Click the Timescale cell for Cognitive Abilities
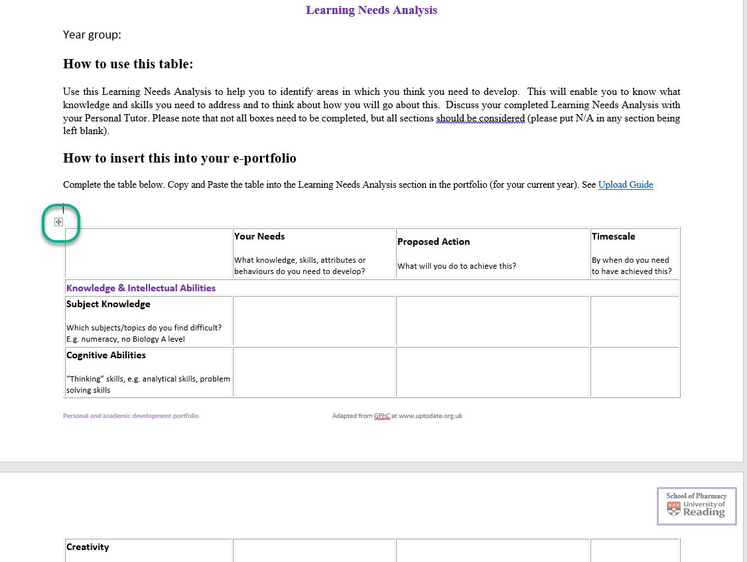Screen dimensions: 747x562 635,372
